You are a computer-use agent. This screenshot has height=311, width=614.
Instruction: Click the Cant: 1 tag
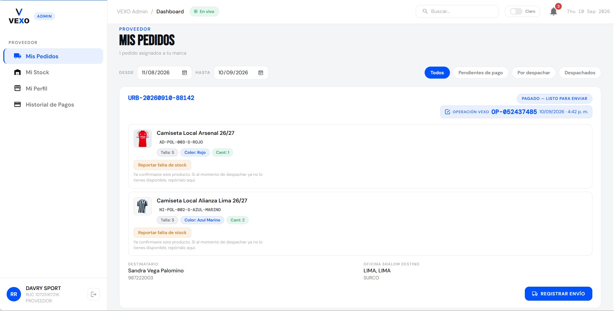point(223,153)
